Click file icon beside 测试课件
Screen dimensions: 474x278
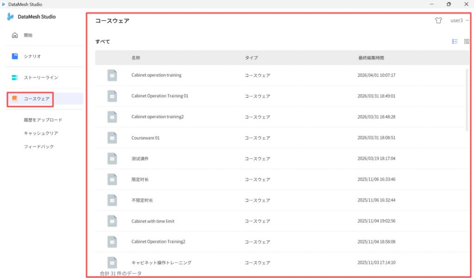(x=112, y=158)
